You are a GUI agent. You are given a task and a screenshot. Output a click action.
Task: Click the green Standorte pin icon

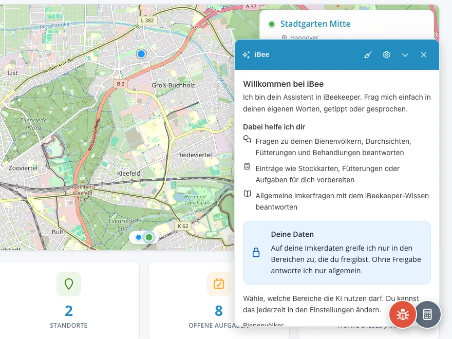click(69, 284)
